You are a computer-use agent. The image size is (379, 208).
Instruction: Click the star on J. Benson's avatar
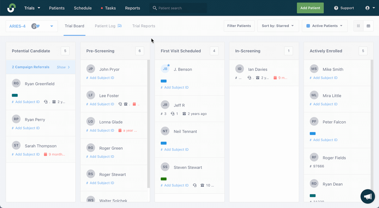pyautogui.click(x=168, y=65)
